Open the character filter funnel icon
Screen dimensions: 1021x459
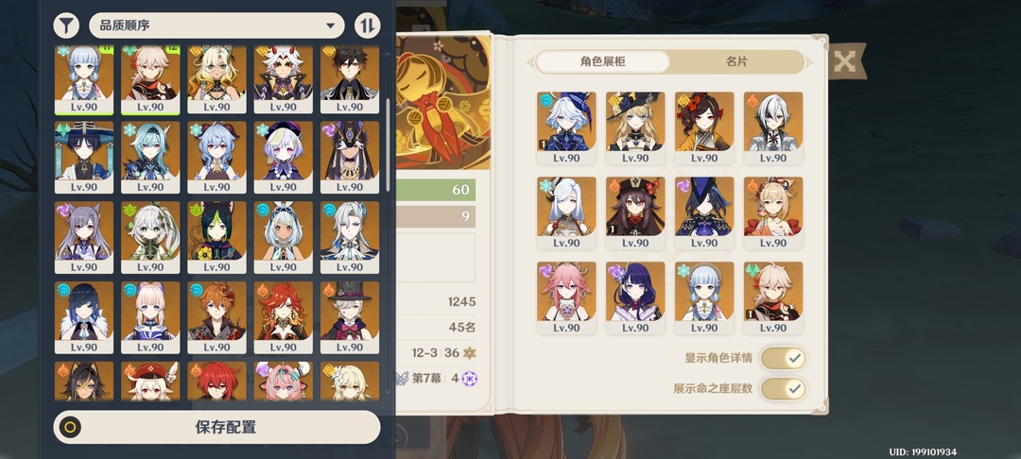point(66,25)
